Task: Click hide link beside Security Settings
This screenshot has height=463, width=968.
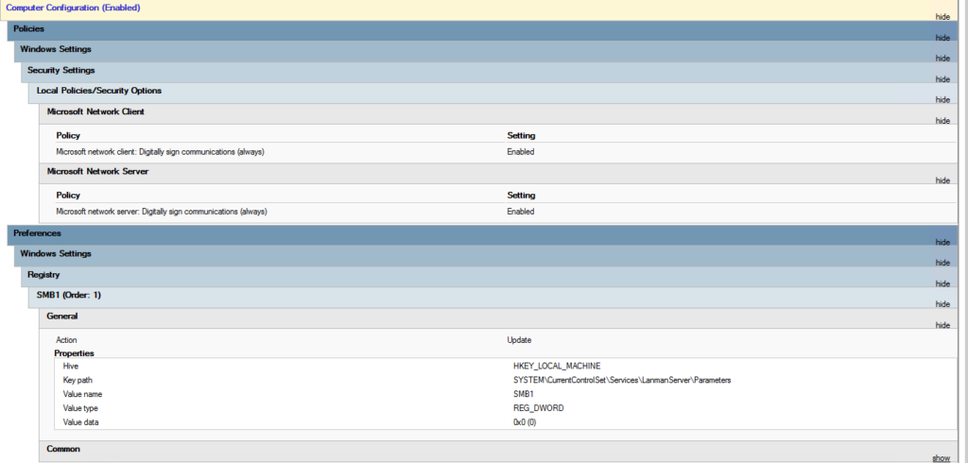Action: click(x=942, y=79)
